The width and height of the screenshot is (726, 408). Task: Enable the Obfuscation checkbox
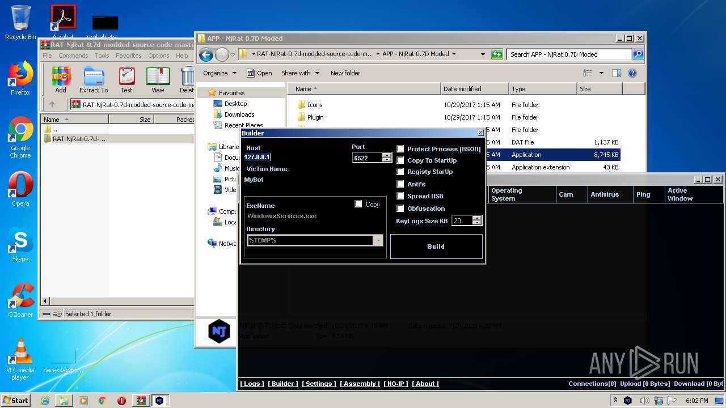click(400, 209)
